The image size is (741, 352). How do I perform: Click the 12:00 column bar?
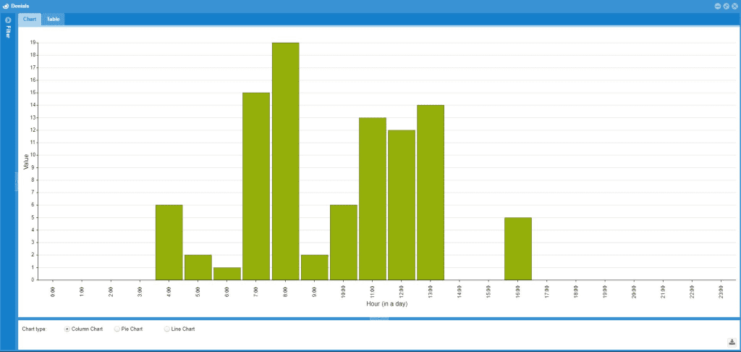point(401,205)
